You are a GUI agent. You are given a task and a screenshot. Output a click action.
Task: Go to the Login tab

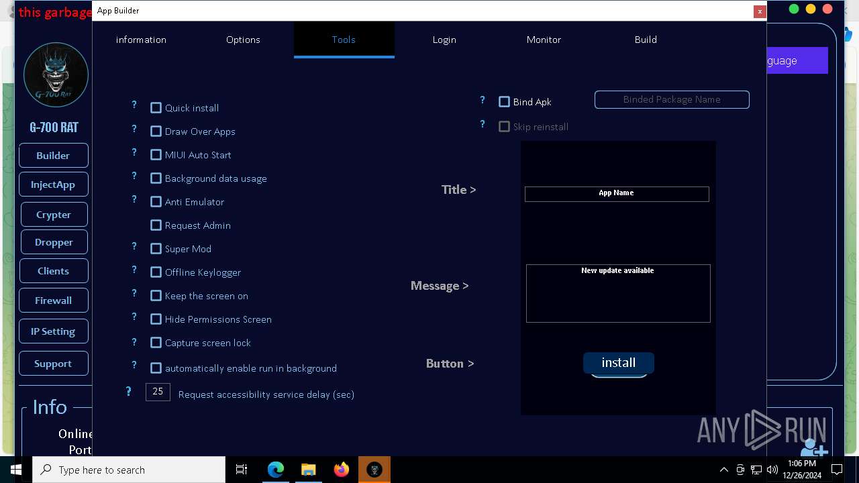tap(444, 40)
